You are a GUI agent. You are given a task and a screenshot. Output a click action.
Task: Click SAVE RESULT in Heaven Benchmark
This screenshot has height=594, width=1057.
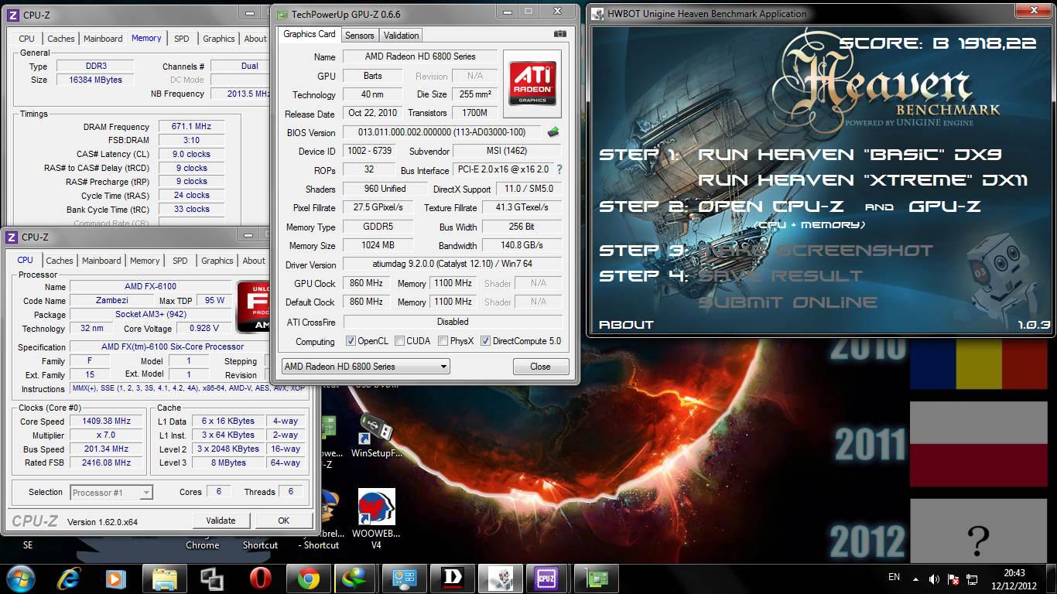point(780,276)
